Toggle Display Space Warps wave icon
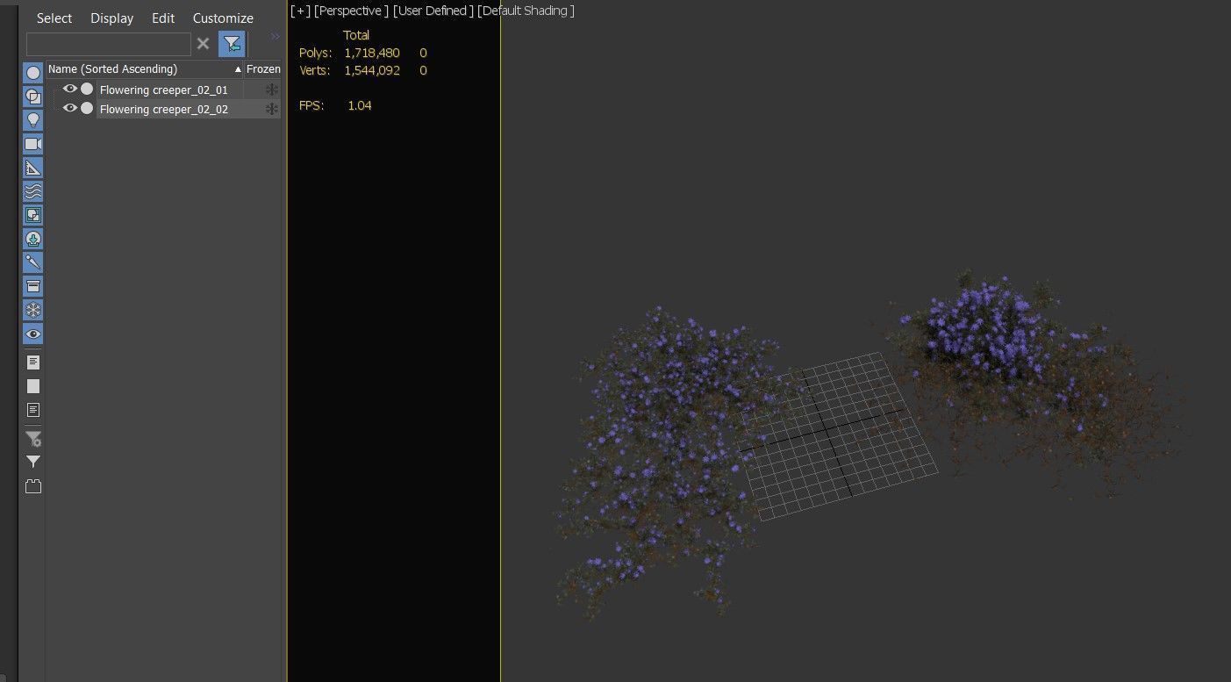The height and width of the screenshot is (682, 1231). pos(33,191)
